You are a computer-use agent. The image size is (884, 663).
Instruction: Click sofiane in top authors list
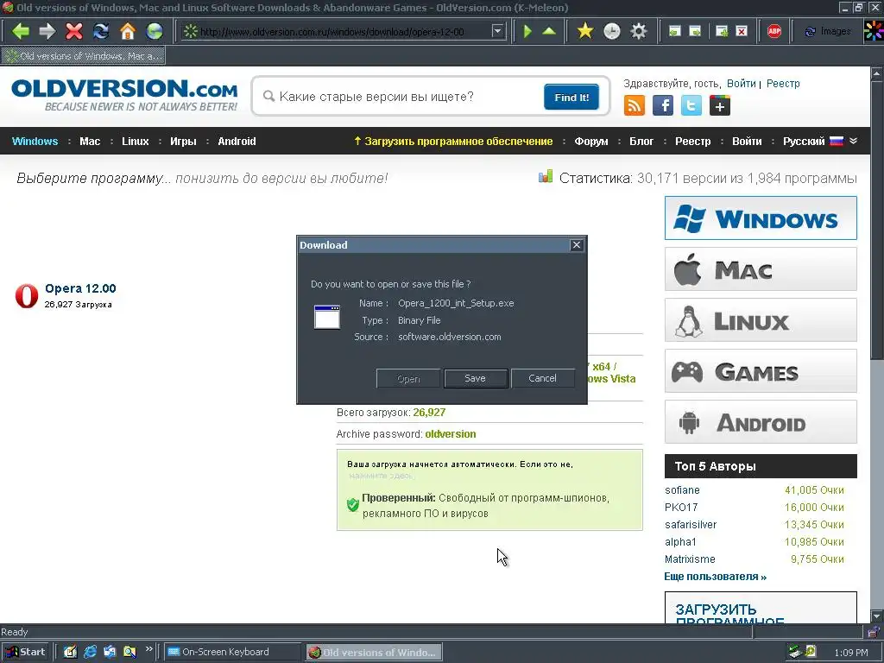[x=682, y=490]
